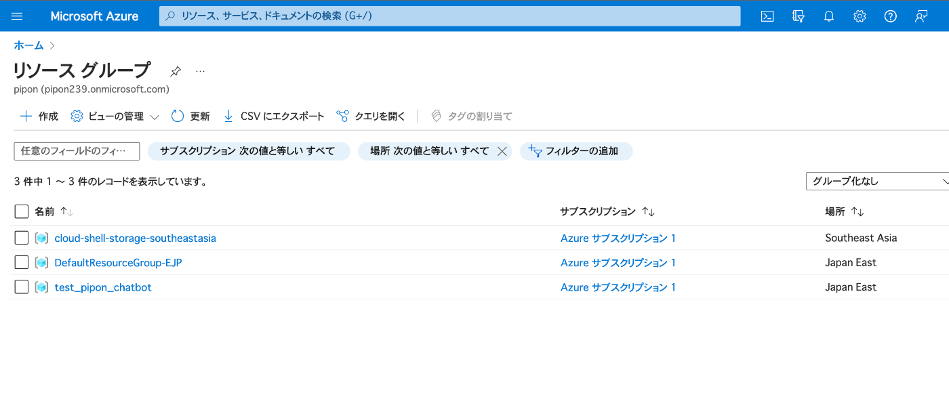Check the test_pipon_chatbot row checkbox
The image size is (949, 420).
tap(22, 287)
